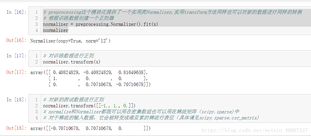The width and height of the screenshot is (311, 136).
Task: Click the comment '# 对新的测试数据进行正则'
Action: [x=73, y=100]
